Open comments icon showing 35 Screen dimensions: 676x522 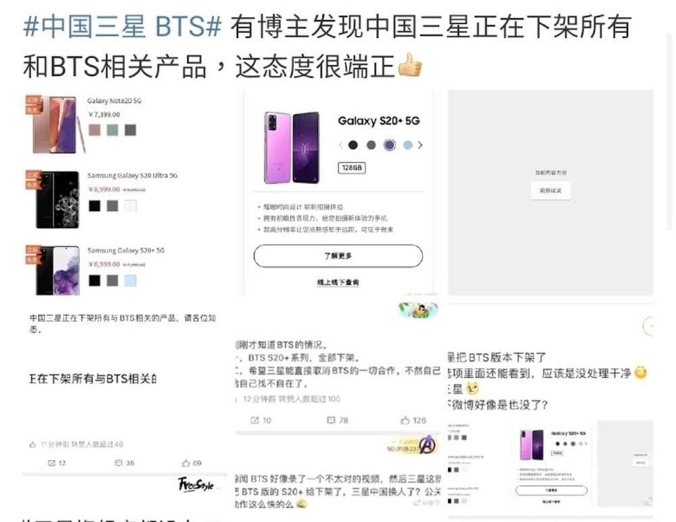tap(124, 463)
